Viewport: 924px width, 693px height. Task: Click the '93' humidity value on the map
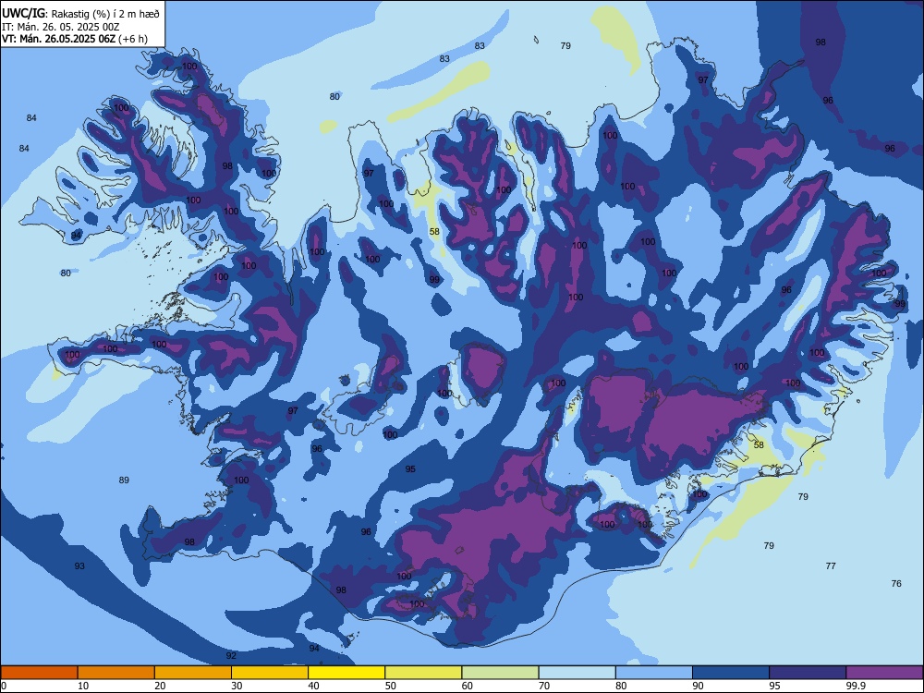coord(79,565)
